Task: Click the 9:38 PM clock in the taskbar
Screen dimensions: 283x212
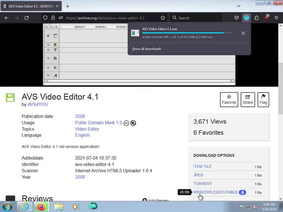Action: 269,205
